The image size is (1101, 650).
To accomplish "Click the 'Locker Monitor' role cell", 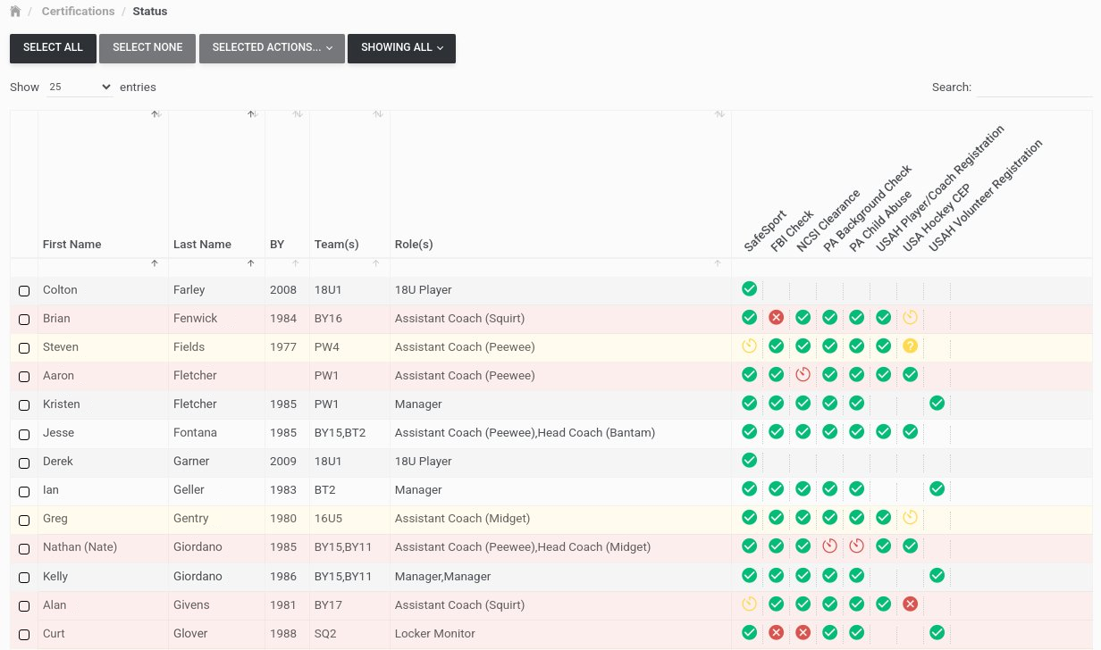I will 560,634.
